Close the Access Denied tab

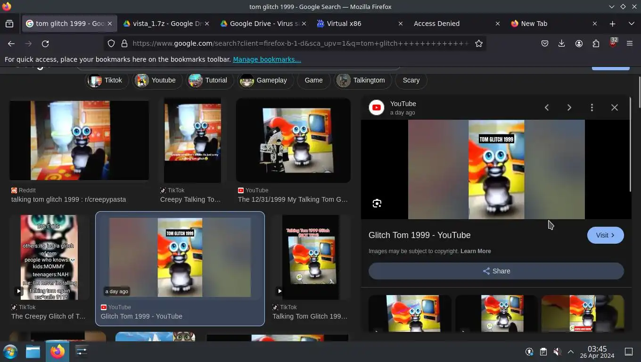tap(498, 24)
